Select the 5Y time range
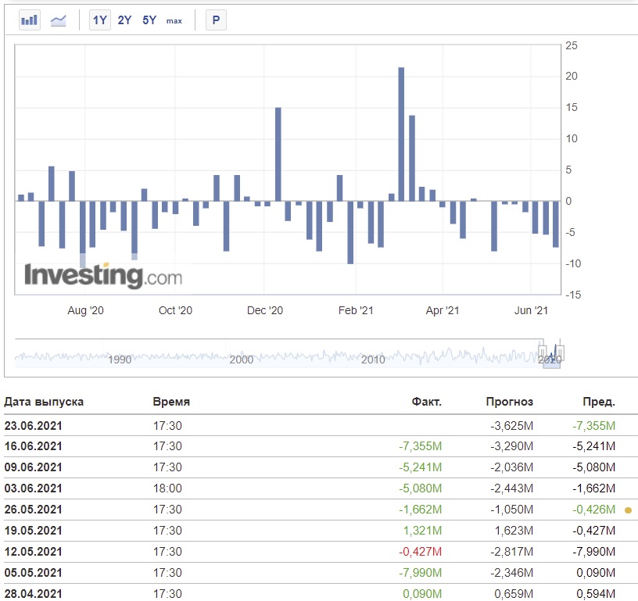The width and height of the screenshot is (638, 601). pos(149,20)
